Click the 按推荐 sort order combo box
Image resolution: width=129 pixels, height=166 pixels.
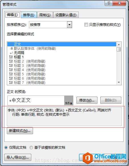pyautogui.click(x=51, y=25)
